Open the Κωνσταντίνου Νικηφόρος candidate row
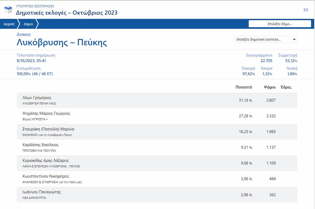 [x=157, y=179]
